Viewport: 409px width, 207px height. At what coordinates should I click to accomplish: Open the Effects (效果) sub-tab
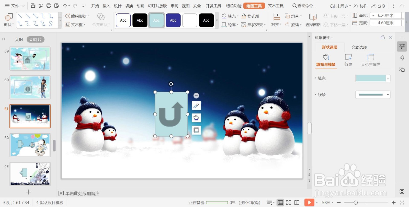pyautogui.click(x=348, y=60)
